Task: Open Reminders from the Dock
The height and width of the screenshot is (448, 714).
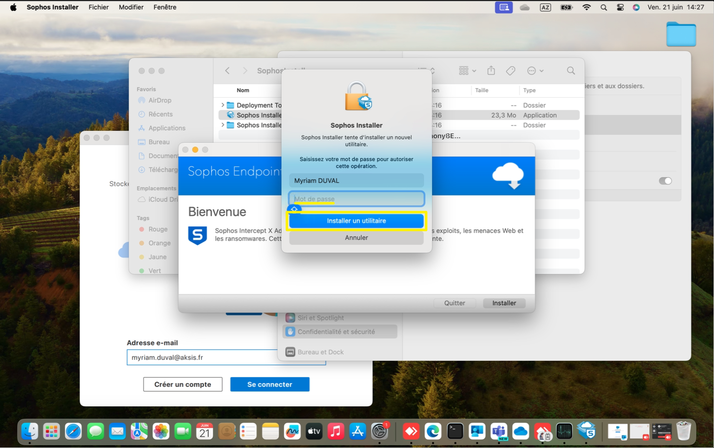Action: (x=248, y=432)
